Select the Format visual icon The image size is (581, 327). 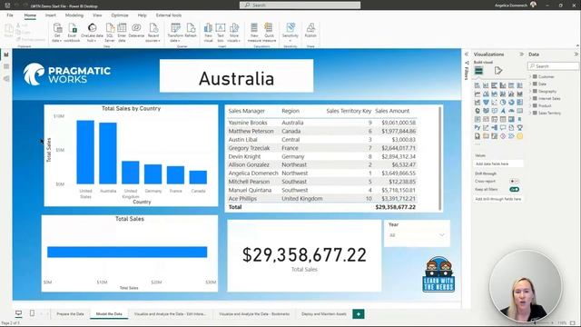point(498,71)
